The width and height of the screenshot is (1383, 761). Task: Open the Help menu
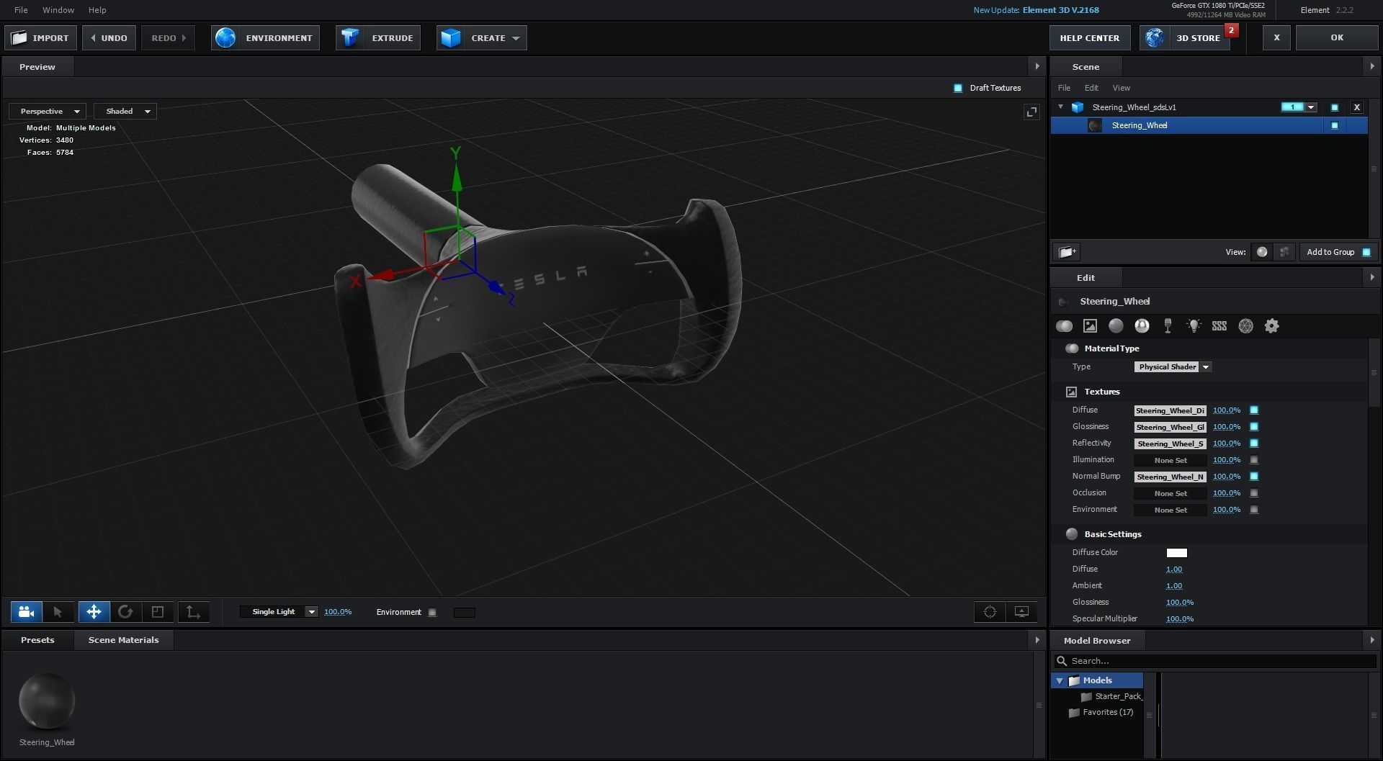97,10
